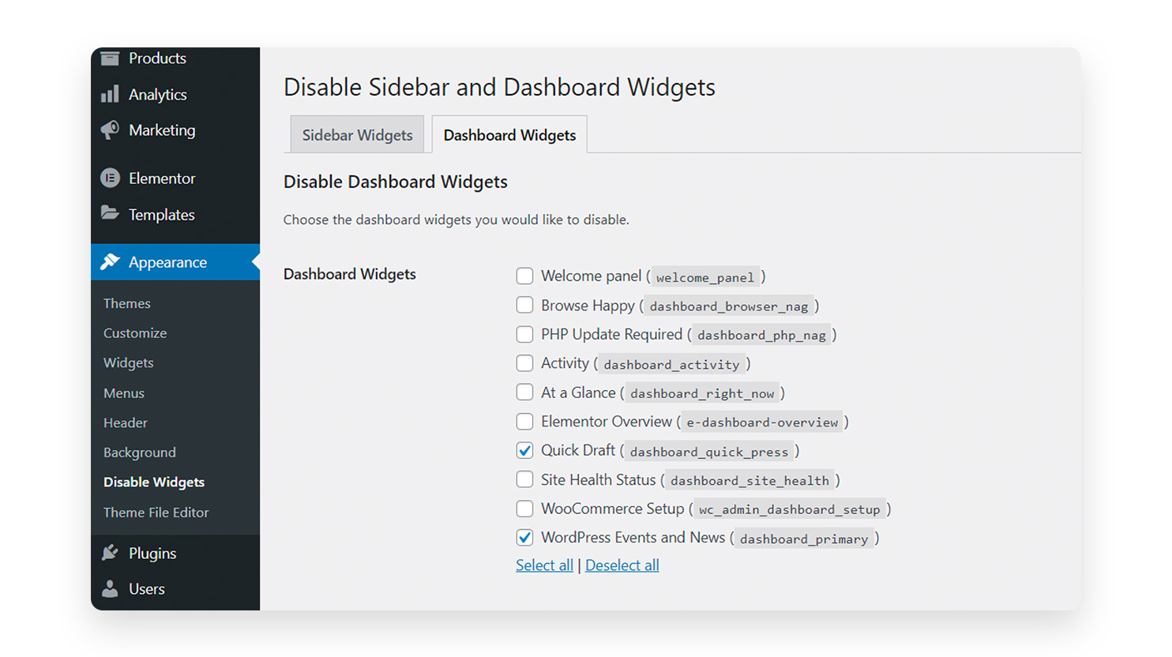Tick the Elementor Overview checkbox
The image size is (1172, 657).
pos(524,422)
